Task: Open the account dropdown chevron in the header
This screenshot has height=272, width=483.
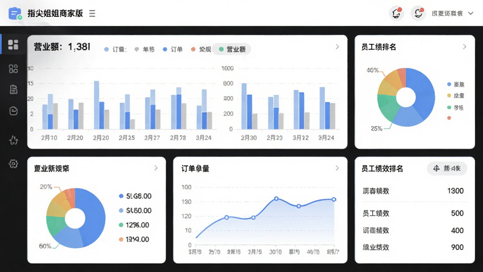Action: [x=471, y=14]
